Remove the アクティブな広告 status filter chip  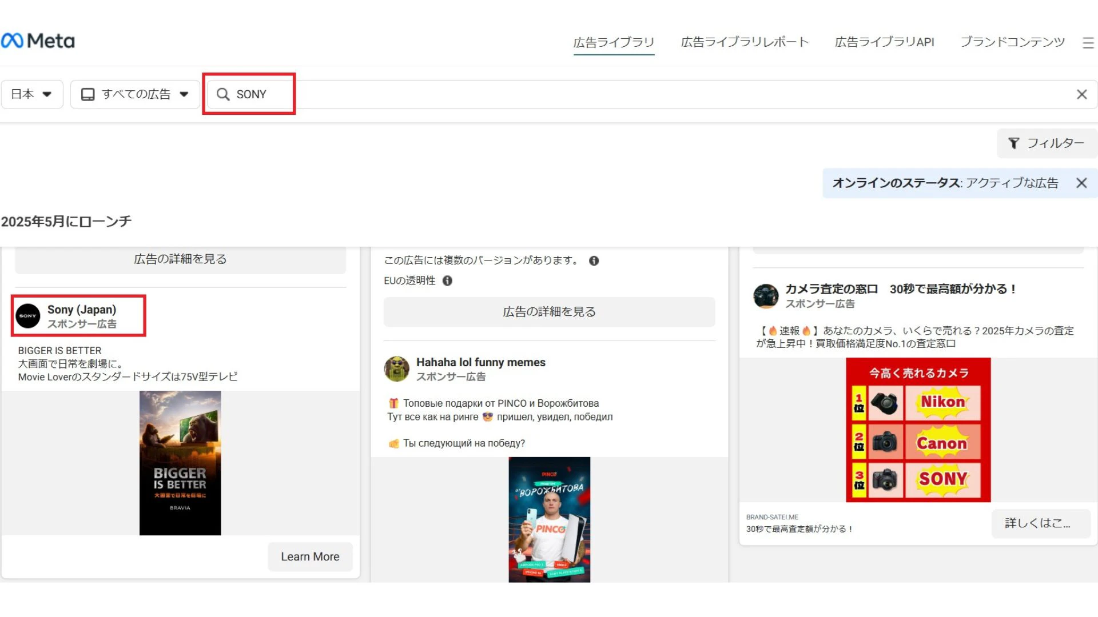1081,183
